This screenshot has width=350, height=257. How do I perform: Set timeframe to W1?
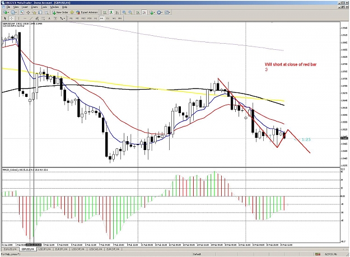(x=114, y=18)
